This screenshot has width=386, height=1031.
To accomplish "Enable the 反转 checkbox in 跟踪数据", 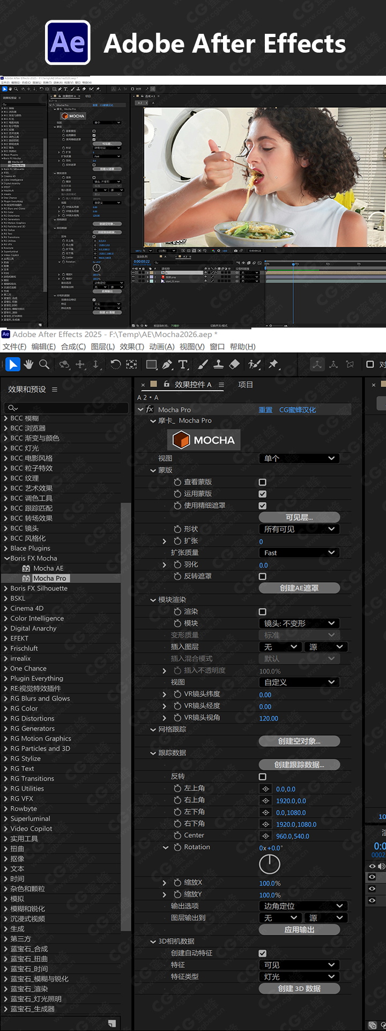I will tap(263, 776).
